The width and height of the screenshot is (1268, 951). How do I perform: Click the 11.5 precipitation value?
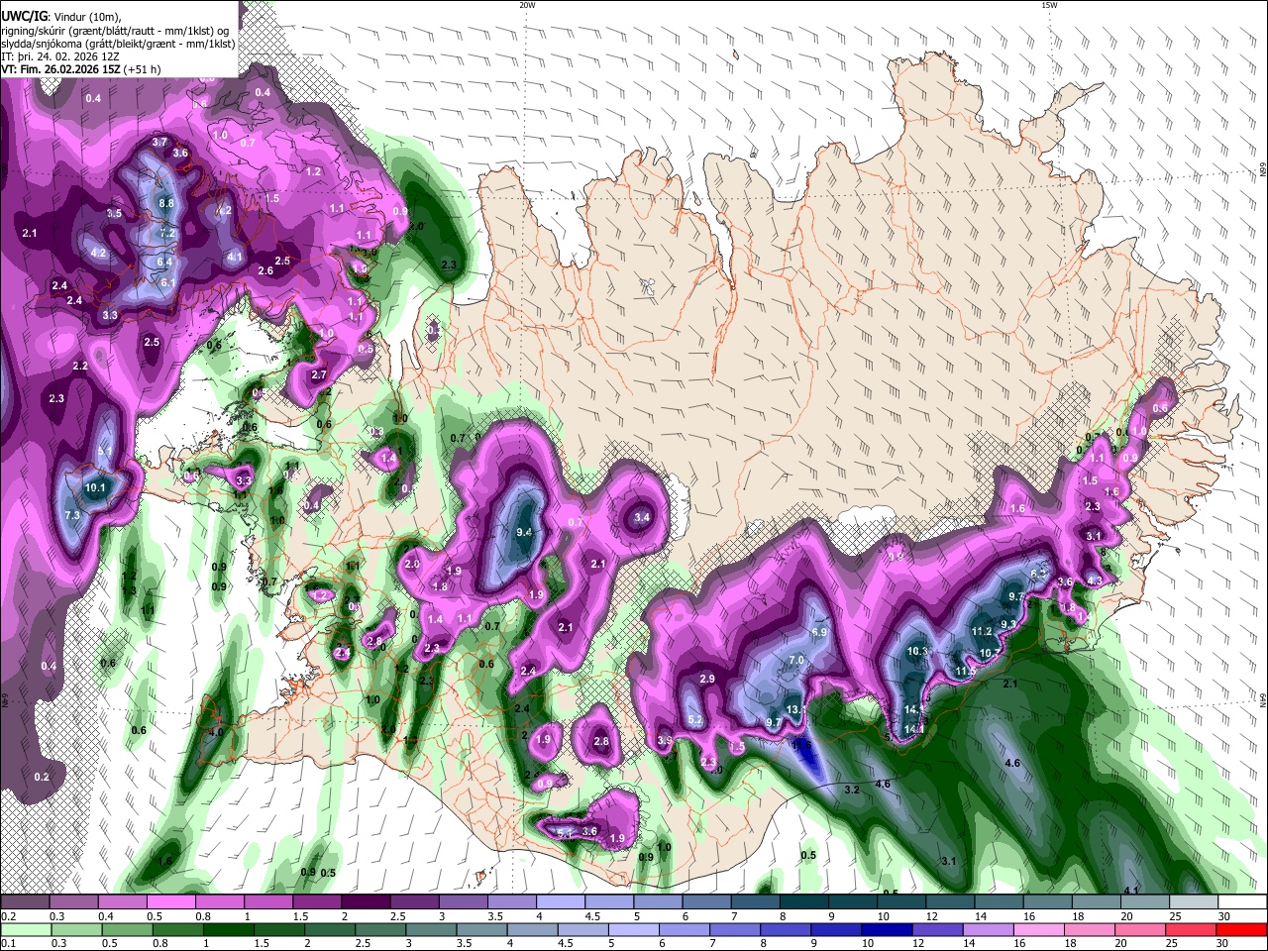pos(967,672)
